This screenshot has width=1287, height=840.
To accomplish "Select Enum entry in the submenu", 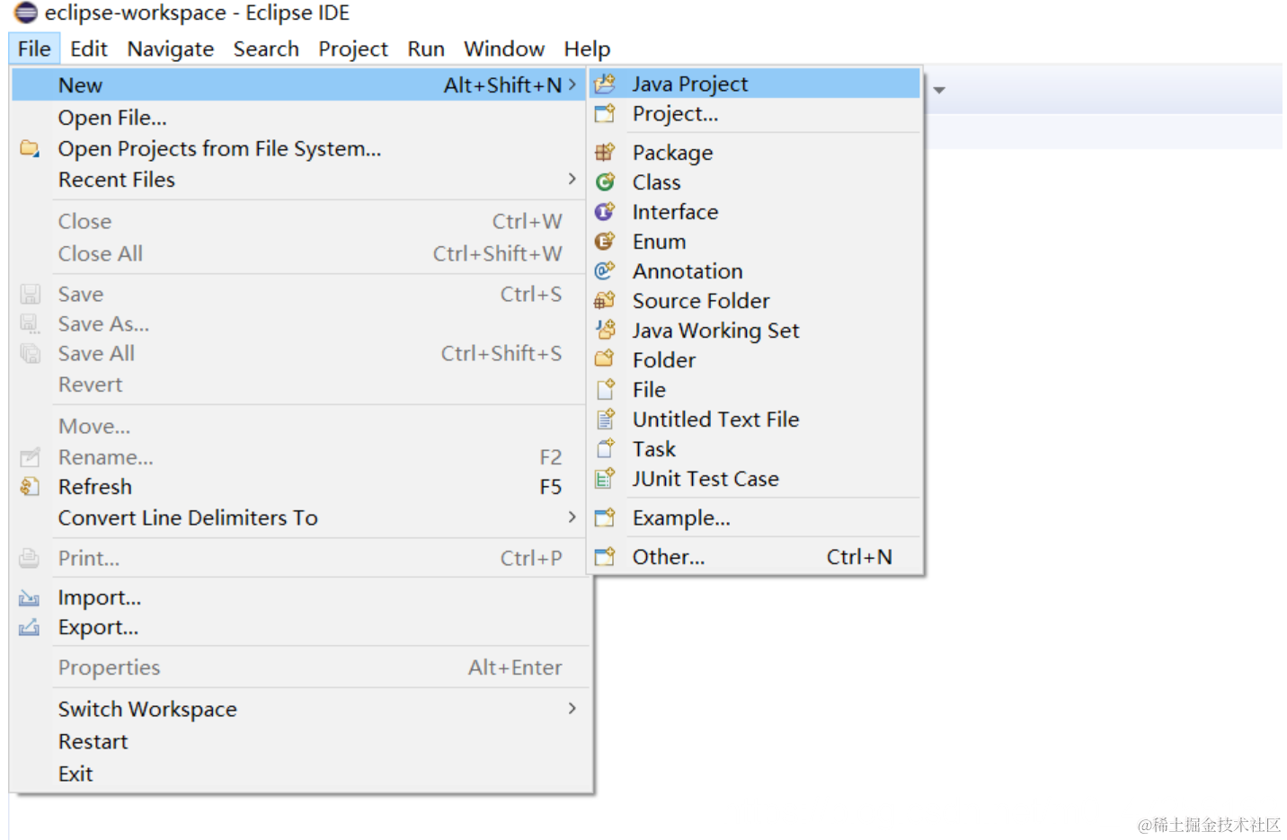I will pos(755,241).
